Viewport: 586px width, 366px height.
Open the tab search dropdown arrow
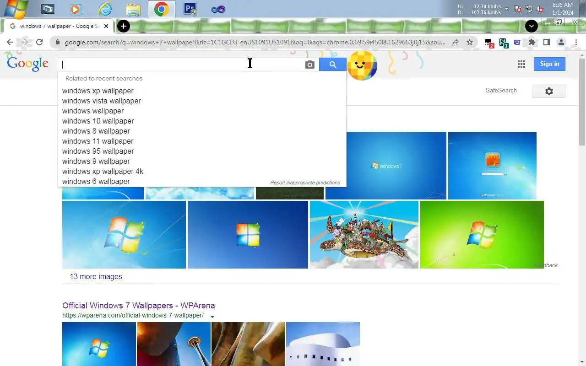[531, 26]
